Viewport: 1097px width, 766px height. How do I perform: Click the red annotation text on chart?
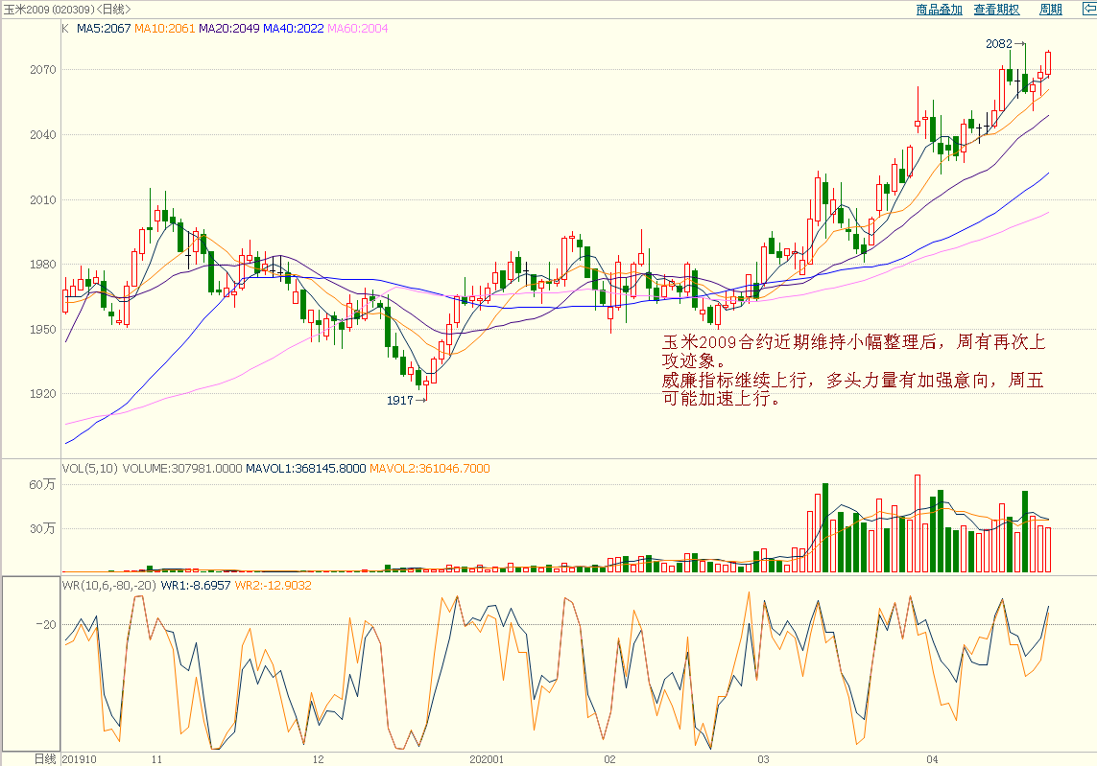click(x=853, y=371)
